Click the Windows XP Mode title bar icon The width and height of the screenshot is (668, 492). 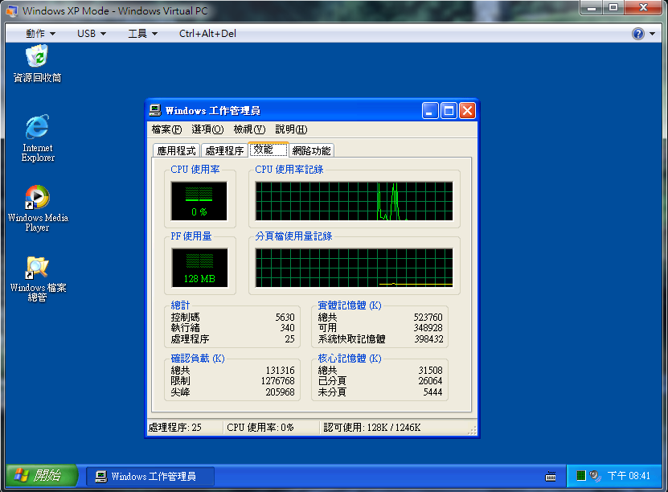click(12, 10)
